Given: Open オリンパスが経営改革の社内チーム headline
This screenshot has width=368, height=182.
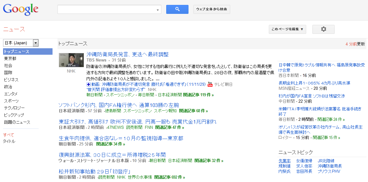Looking at the screenshot, I should [321, 130].
